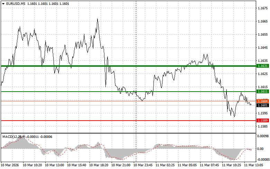The image size is (270, 169).
Task: Click the 11 Mar 02:25 time label
Action: [165, 165]
